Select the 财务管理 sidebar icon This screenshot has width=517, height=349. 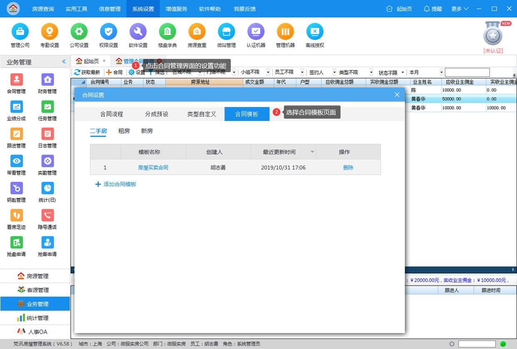coord(47,83)
